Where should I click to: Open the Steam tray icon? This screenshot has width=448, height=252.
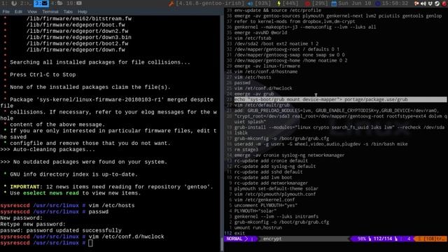point(437,3)
